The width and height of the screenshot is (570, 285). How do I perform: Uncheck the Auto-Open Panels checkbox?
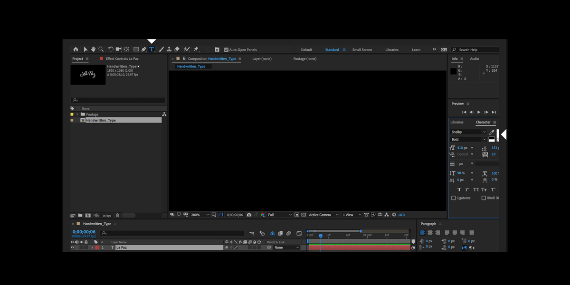click(226, 50)
